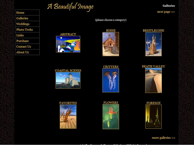Click the Bodie church building thumbnail

111,44
